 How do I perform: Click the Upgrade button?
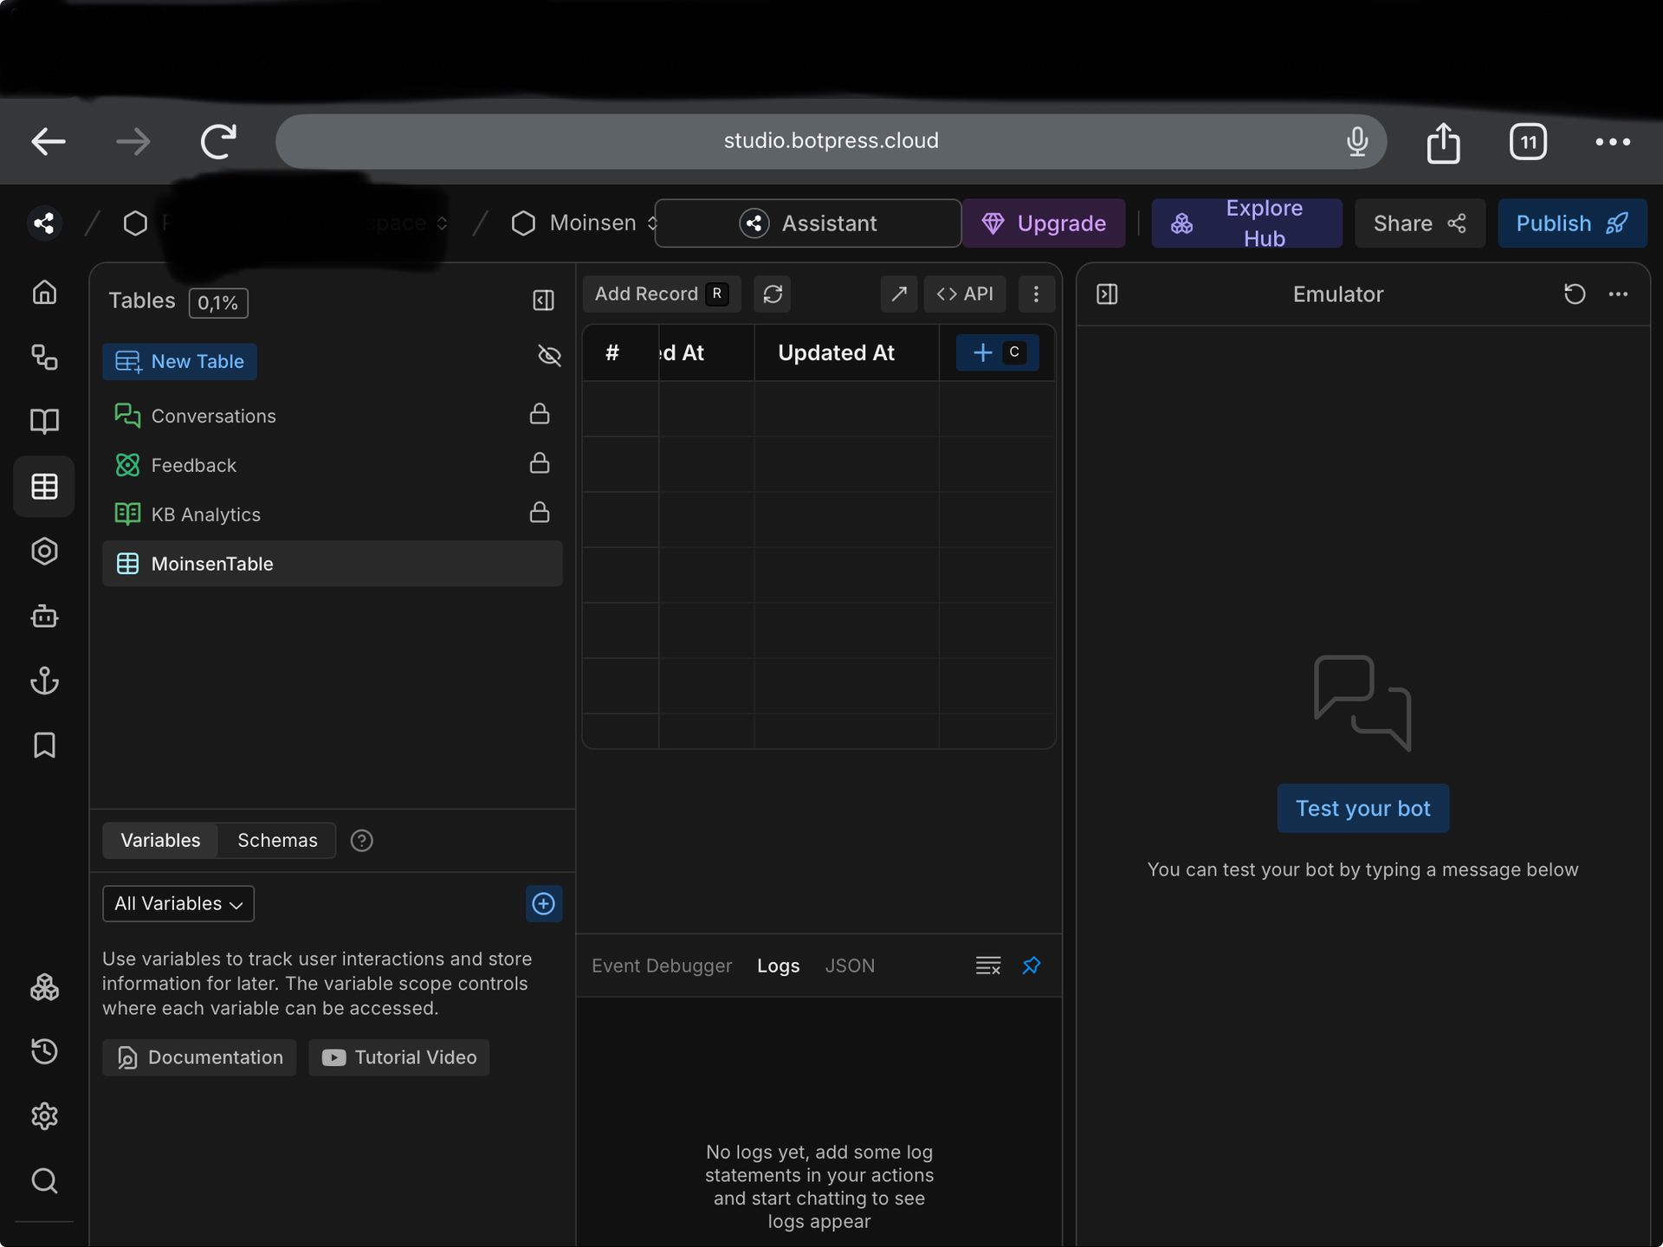(x=1044, y=223)
